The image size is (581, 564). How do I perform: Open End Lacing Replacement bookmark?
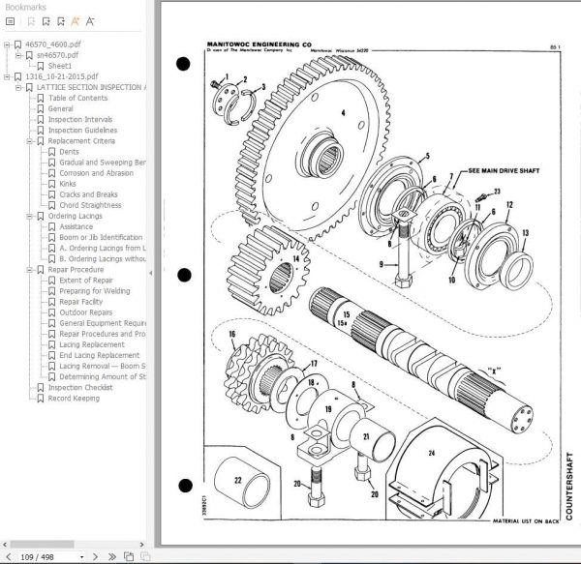(x=100, y=356)
